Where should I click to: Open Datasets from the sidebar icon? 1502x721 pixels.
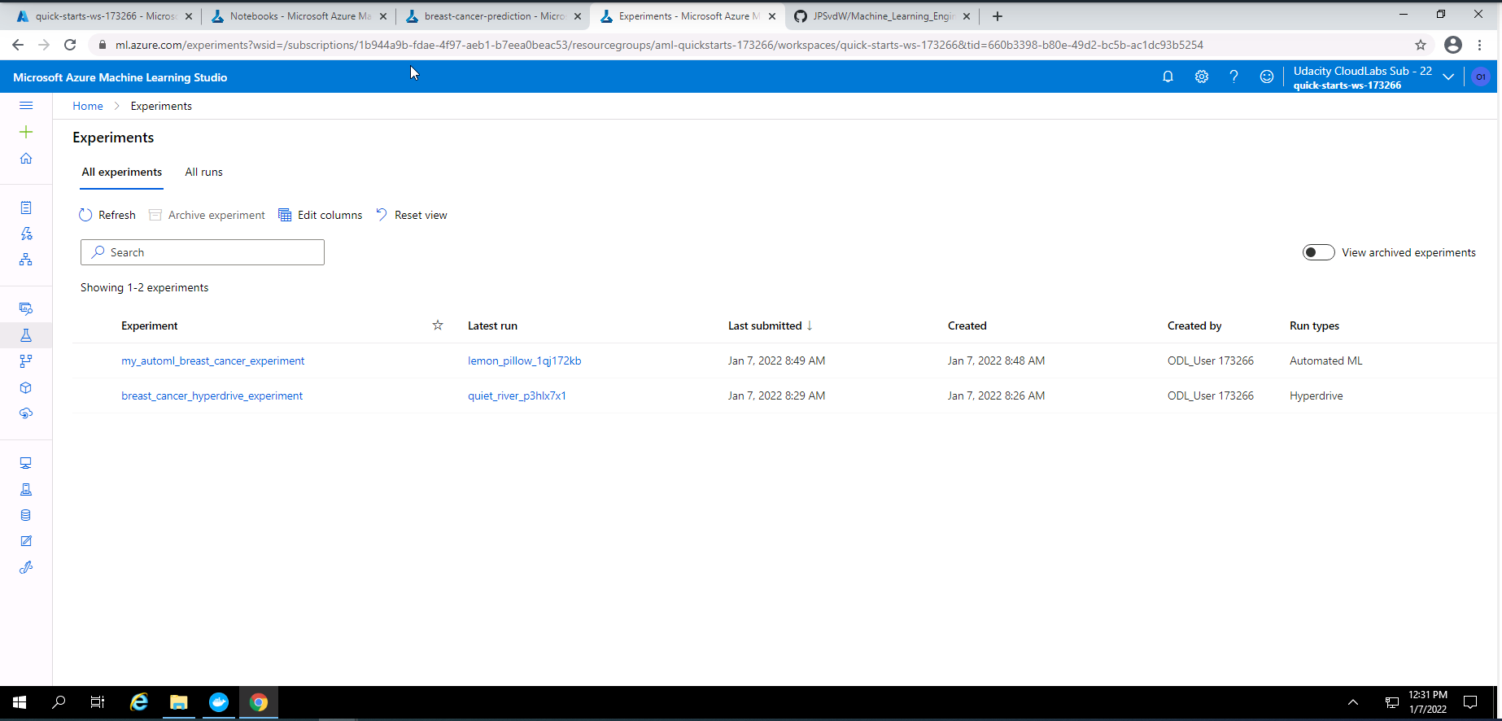26,309
